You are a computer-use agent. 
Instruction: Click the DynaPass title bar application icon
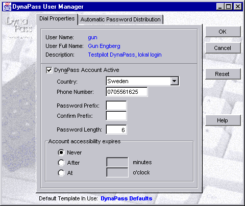7,7
